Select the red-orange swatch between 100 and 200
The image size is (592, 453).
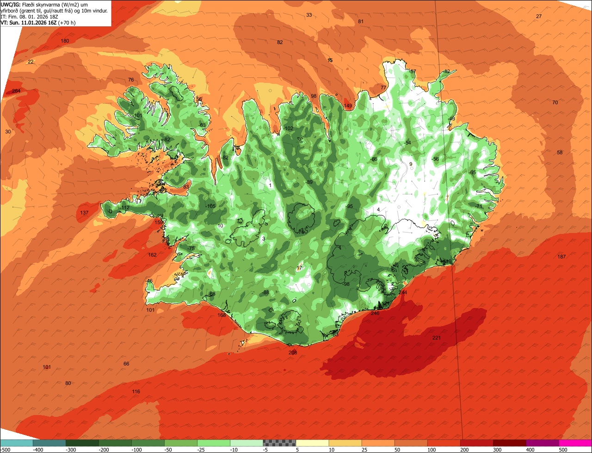pos(444,443)
